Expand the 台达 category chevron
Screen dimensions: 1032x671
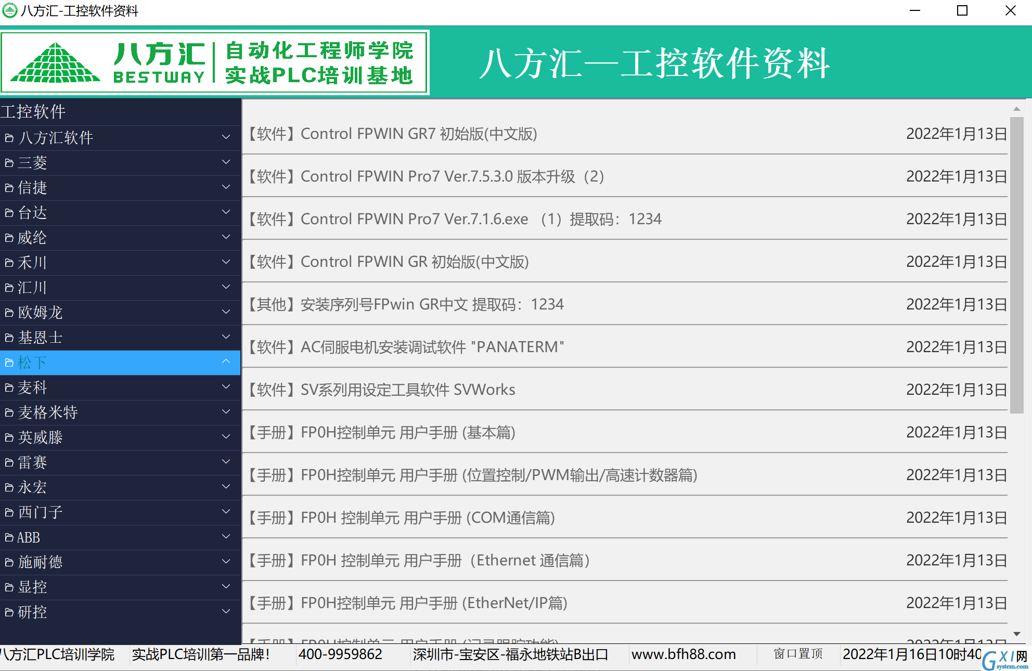coord(226,212)
